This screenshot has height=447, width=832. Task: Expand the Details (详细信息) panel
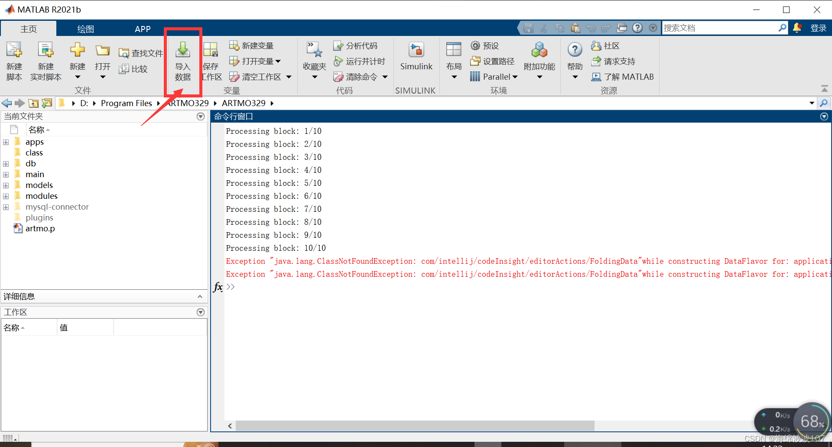[200, 297]
